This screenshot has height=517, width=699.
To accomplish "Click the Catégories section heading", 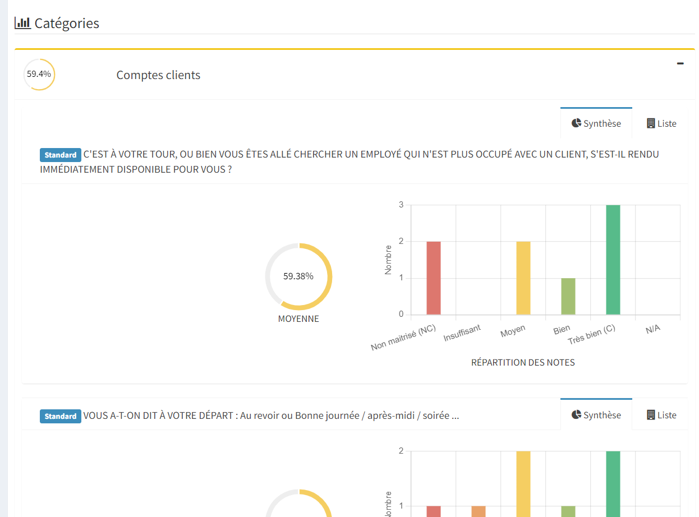I will pyautogui.click(x=67, y=23).
